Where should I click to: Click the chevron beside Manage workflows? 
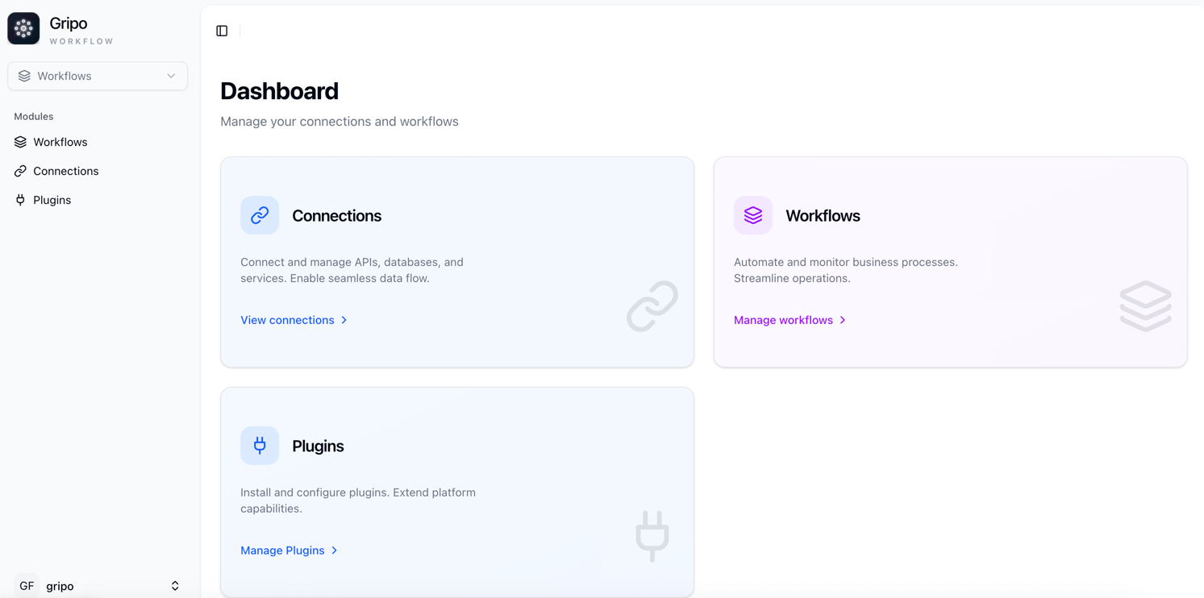pos(843,320)
